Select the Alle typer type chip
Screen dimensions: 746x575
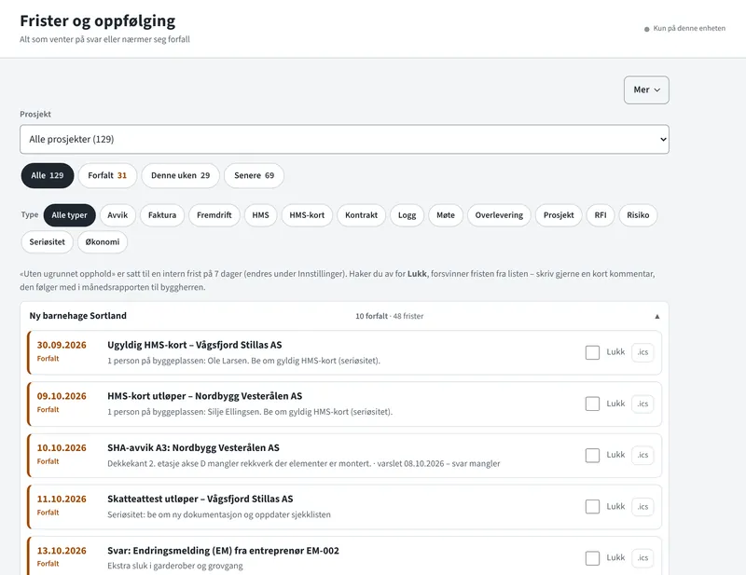(69, 215)
